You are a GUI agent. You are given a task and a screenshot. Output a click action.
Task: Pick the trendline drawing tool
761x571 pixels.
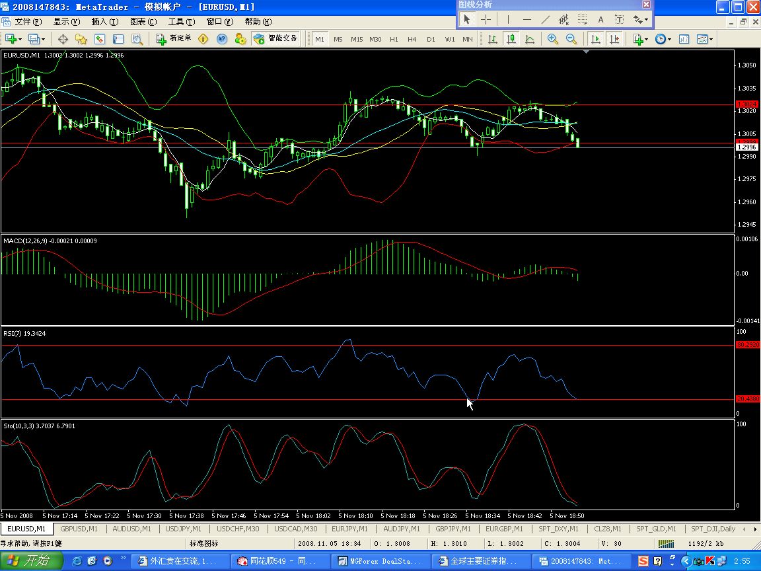pos(545,20)
